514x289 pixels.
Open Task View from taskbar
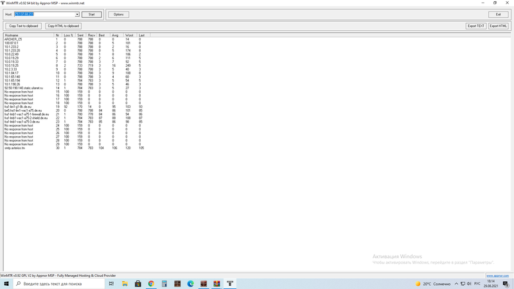(111, 284)
